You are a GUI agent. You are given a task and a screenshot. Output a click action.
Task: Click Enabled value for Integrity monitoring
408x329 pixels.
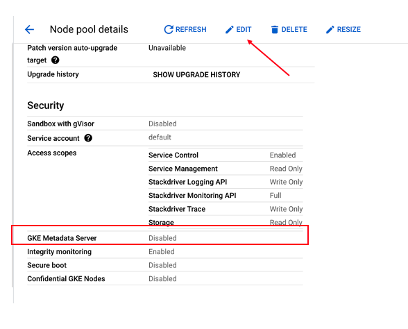tap(161, 252)
